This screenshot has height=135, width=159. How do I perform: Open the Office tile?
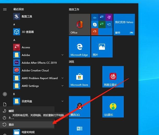click(80, 25)
